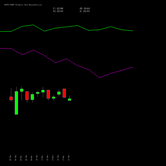Click the last small green candle for 18 Mar
The image size is (166, 166).
69,100
